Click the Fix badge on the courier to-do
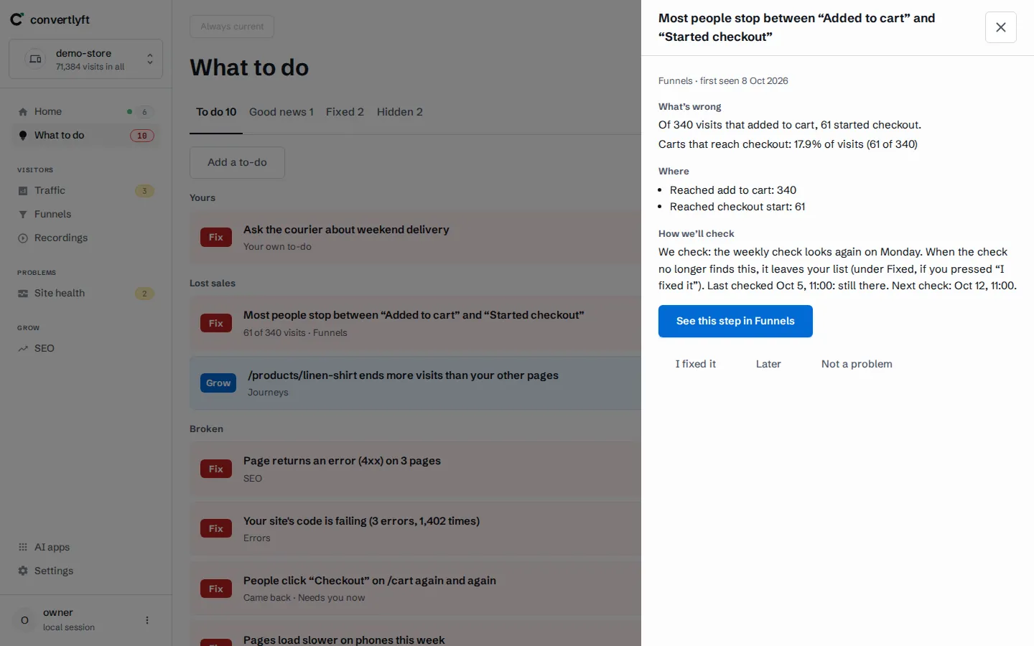This screenshot has height=646, width=1034. (x=216, y=238)
